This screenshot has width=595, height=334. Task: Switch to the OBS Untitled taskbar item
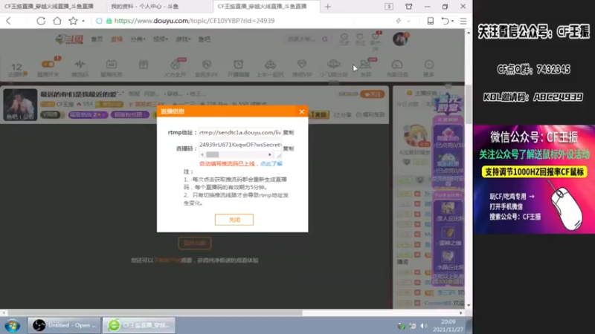click(x=64, y=325)
